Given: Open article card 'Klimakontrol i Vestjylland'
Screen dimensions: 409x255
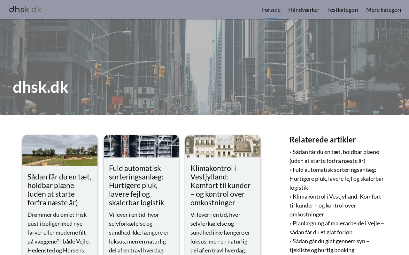Looking at the screenshot, I should pyautogui.click(x=223, y=185).
